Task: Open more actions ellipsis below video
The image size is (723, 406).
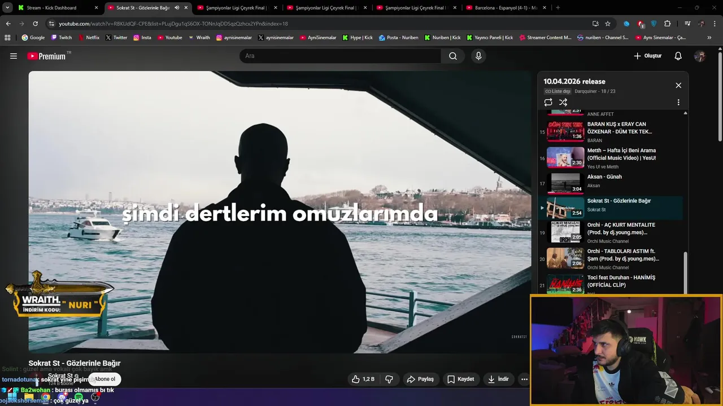Action: click(x=524, y=379)
